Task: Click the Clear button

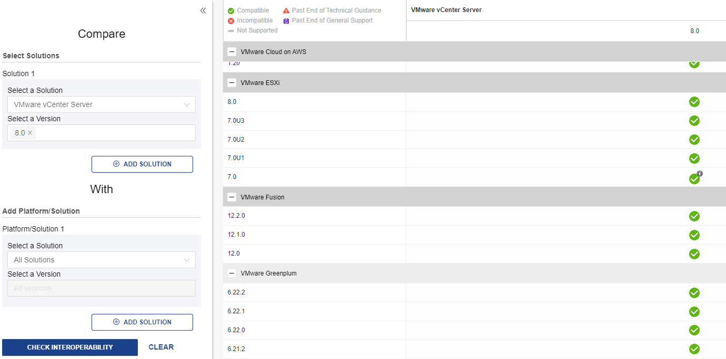Action: tap(161, 347)
